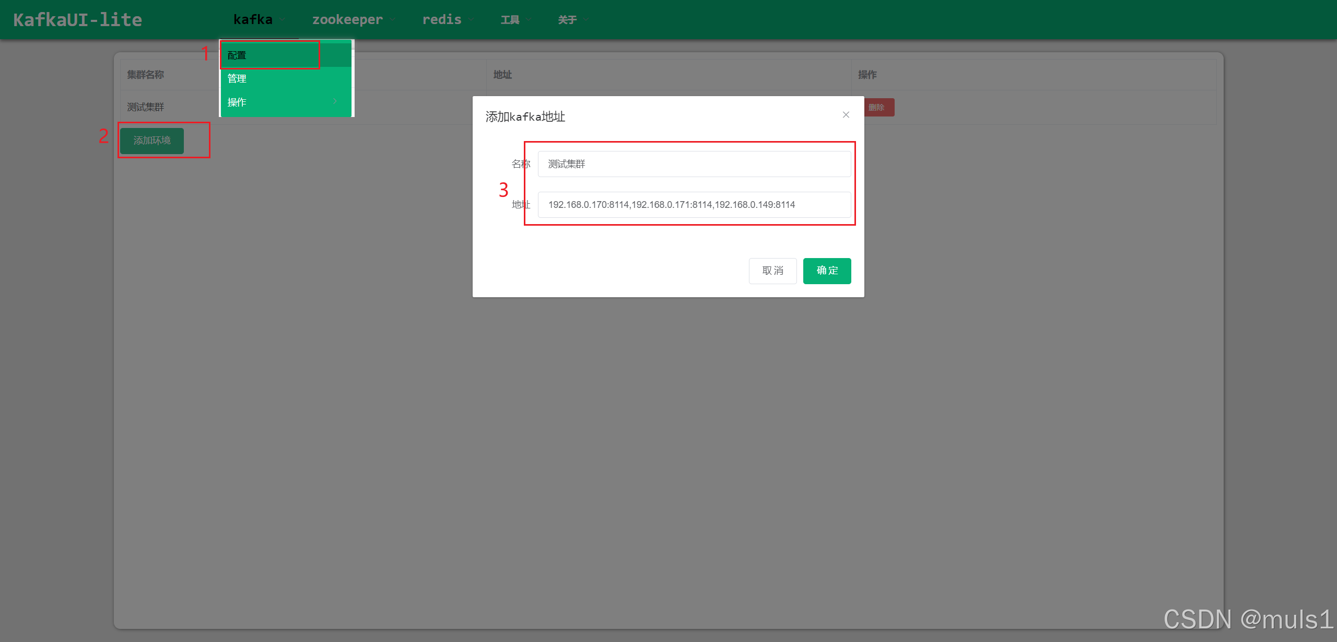Expand the 操作 submenu arrow
The image size is (1337, 642).
coord(335,101)
